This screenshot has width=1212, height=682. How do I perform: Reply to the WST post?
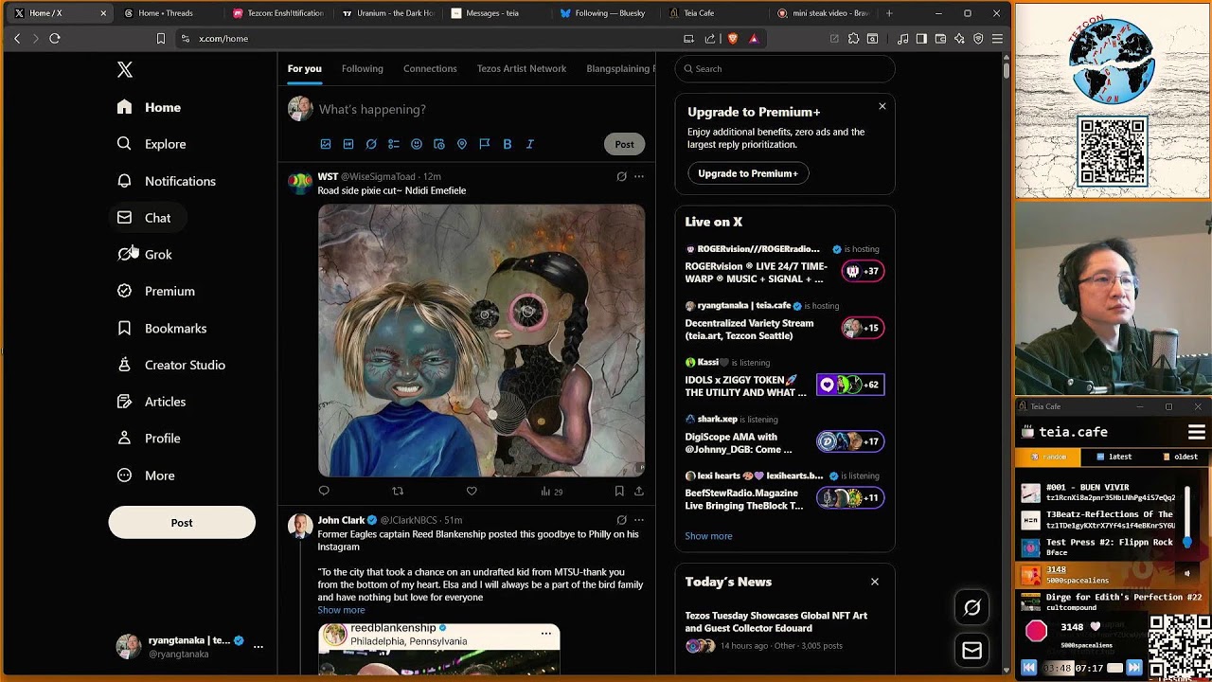point(324,491)
